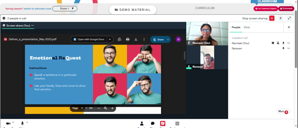Click the magnifier zoom reset icon
Screen dimensions: 298x128
[105, 108]
